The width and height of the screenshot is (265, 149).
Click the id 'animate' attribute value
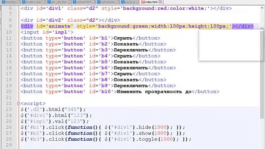(x=60, y=26)
